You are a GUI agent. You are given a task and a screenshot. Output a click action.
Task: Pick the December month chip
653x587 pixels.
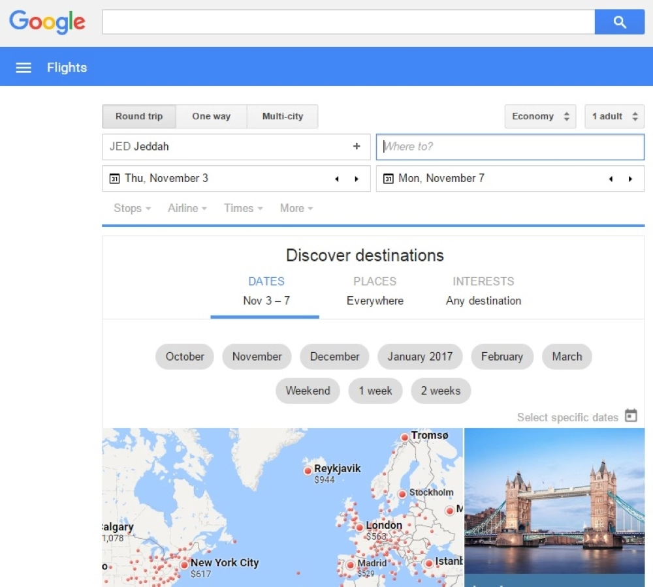(334, 357)
